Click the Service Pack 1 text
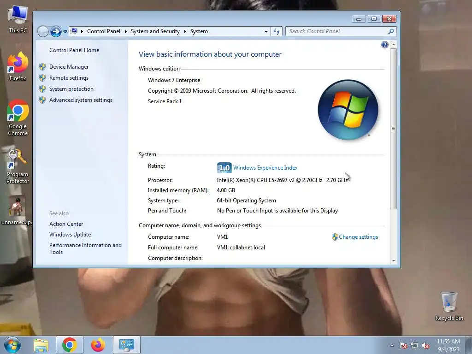472x354 pixels. (x=165, y=101)
